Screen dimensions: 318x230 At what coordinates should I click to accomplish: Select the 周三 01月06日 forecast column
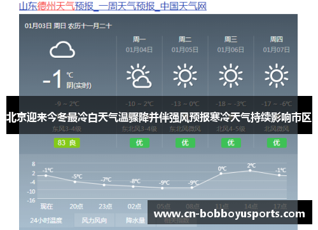coord(231,92)
